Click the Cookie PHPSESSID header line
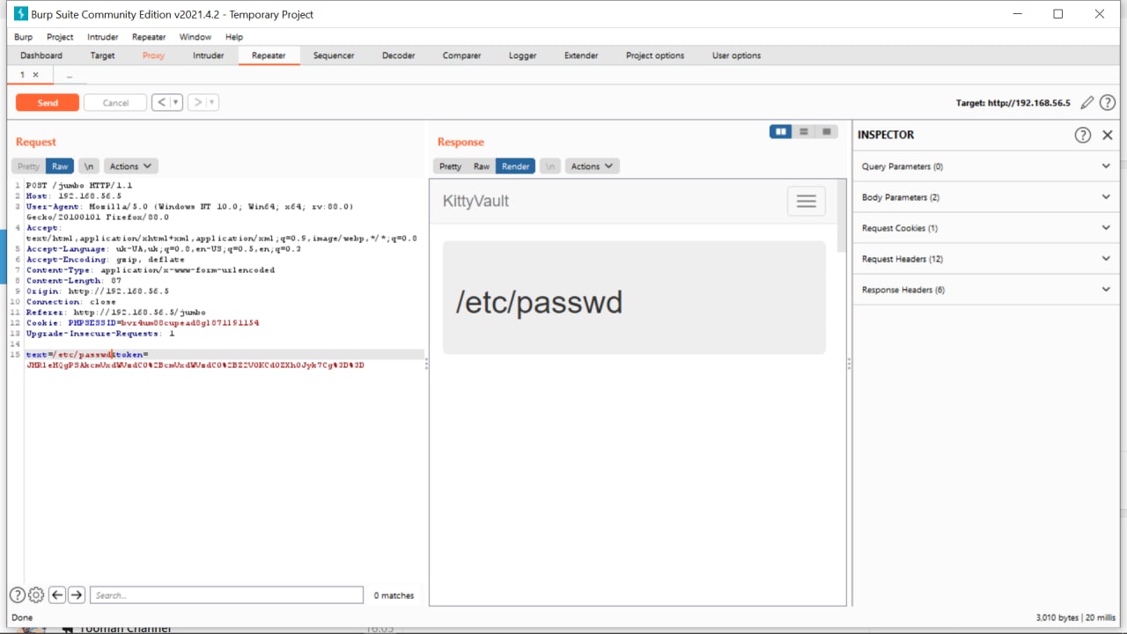Screen dimensions: 1127x634 pos(143,323)
